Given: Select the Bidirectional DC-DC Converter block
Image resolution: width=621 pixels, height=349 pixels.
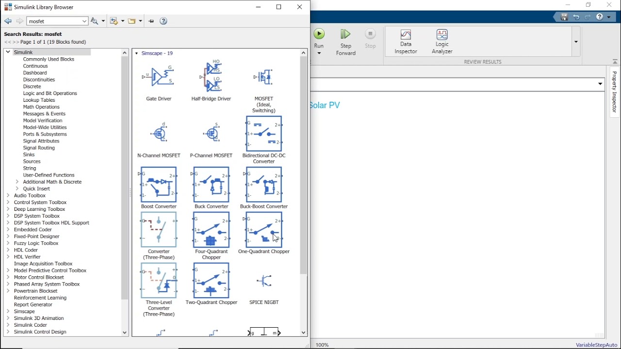Looking at the screenshot, I should click(x=263, y=134).
